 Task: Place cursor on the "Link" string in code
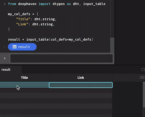pos(22,24)
